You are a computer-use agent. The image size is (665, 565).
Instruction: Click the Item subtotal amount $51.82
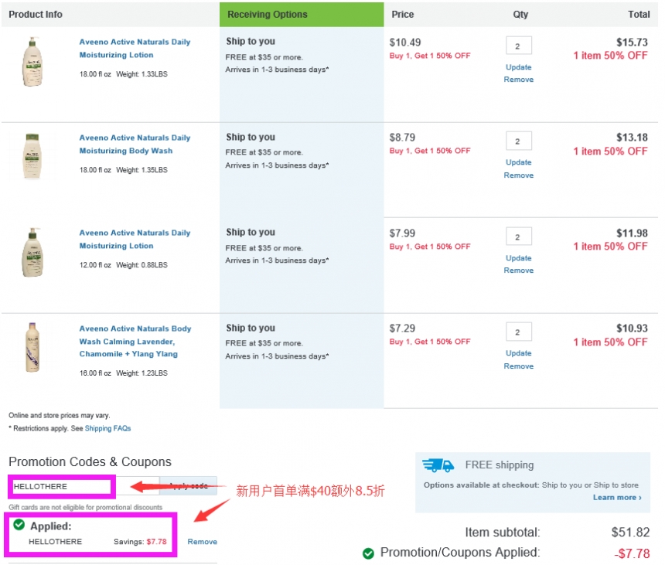tap(630, 533)
